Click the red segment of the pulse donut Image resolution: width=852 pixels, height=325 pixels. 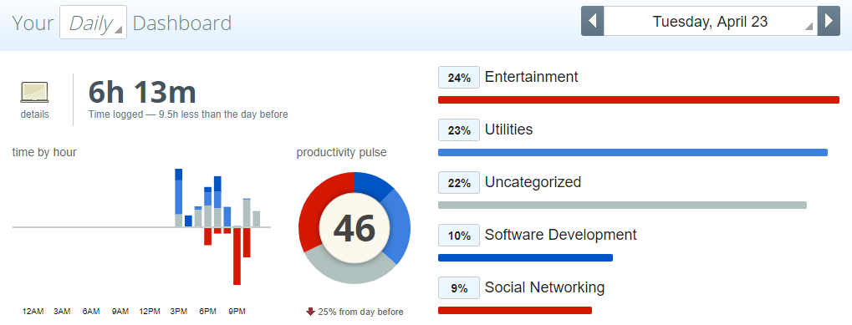point(319,210)
